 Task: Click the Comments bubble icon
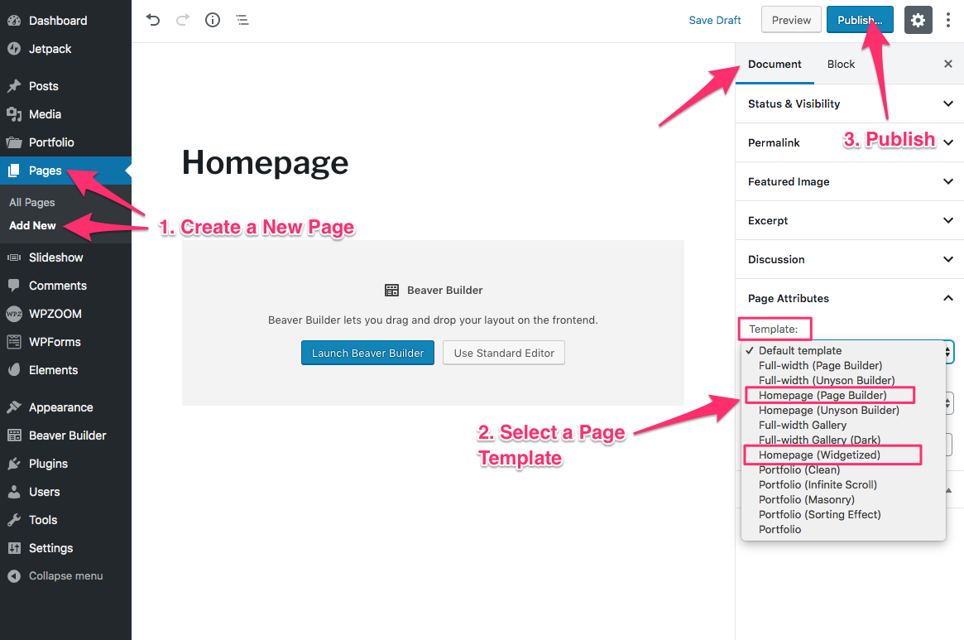coord(14,286)
